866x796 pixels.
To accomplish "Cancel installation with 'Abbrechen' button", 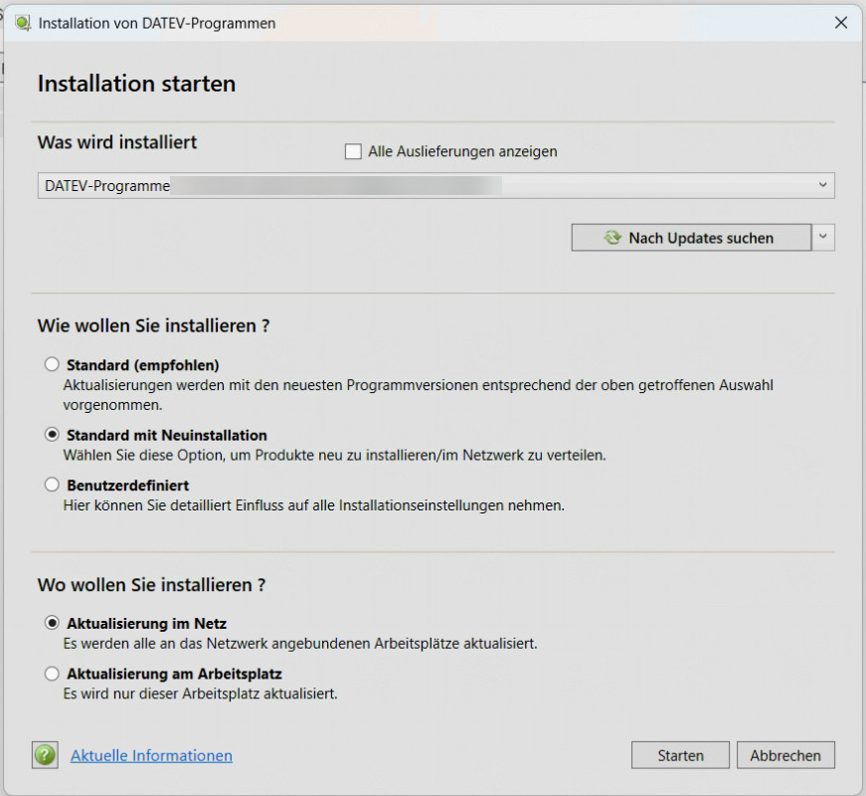I will click(x=785, y=755).
